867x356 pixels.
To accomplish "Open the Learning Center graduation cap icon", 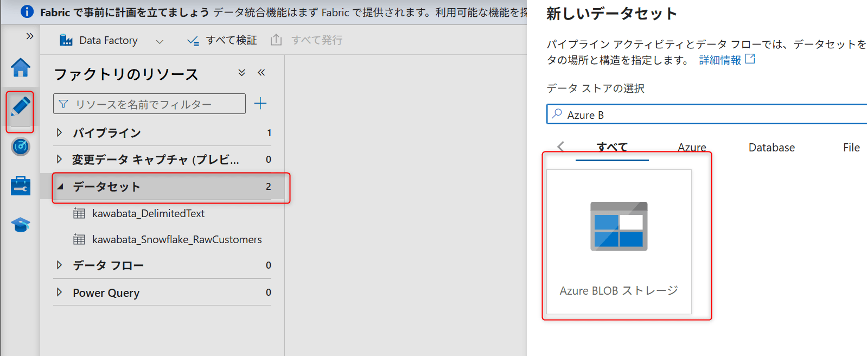I will click(x=21, y=225).
